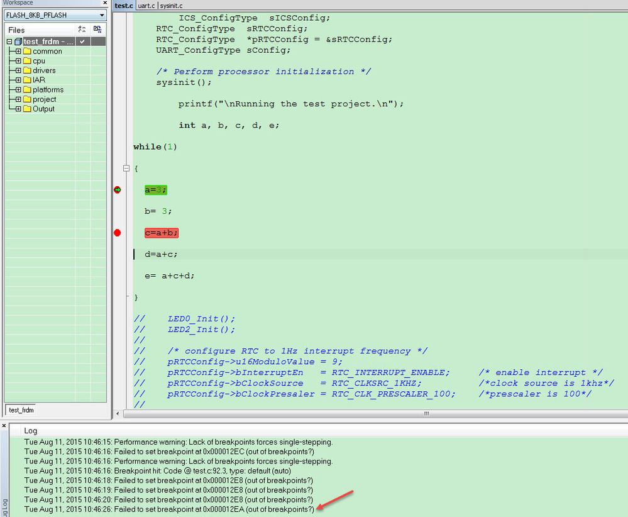The width and height of the screenshot is (628, 517).
Task: Toggle the breakpoint at a=3 line
Action: coord(118,190)
